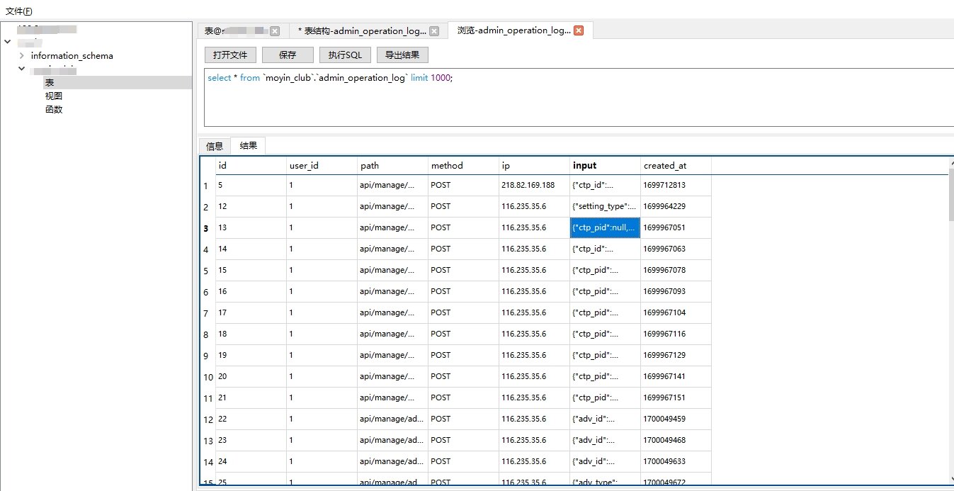Select the cell {"setting_type":...
The width and height of the screenshot is (954, 491).
(605, 207)
